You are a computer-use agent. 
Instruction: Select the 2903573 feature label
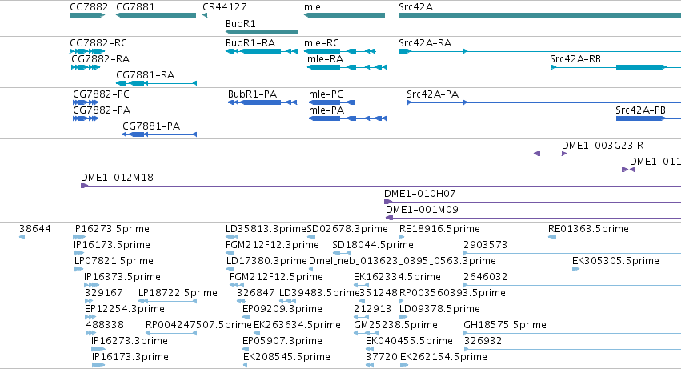pyautogui.click(x=485, y=245)
